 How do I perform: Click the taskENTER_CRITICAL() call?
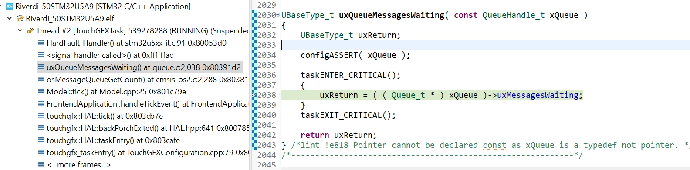350,75
